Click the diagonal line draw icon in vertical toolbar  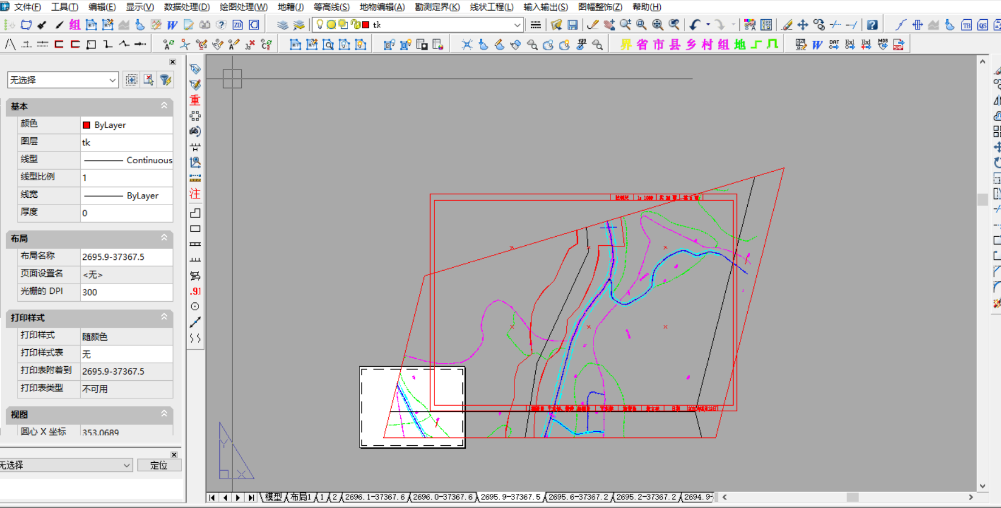pyautogui.click(x=195, y=322)
